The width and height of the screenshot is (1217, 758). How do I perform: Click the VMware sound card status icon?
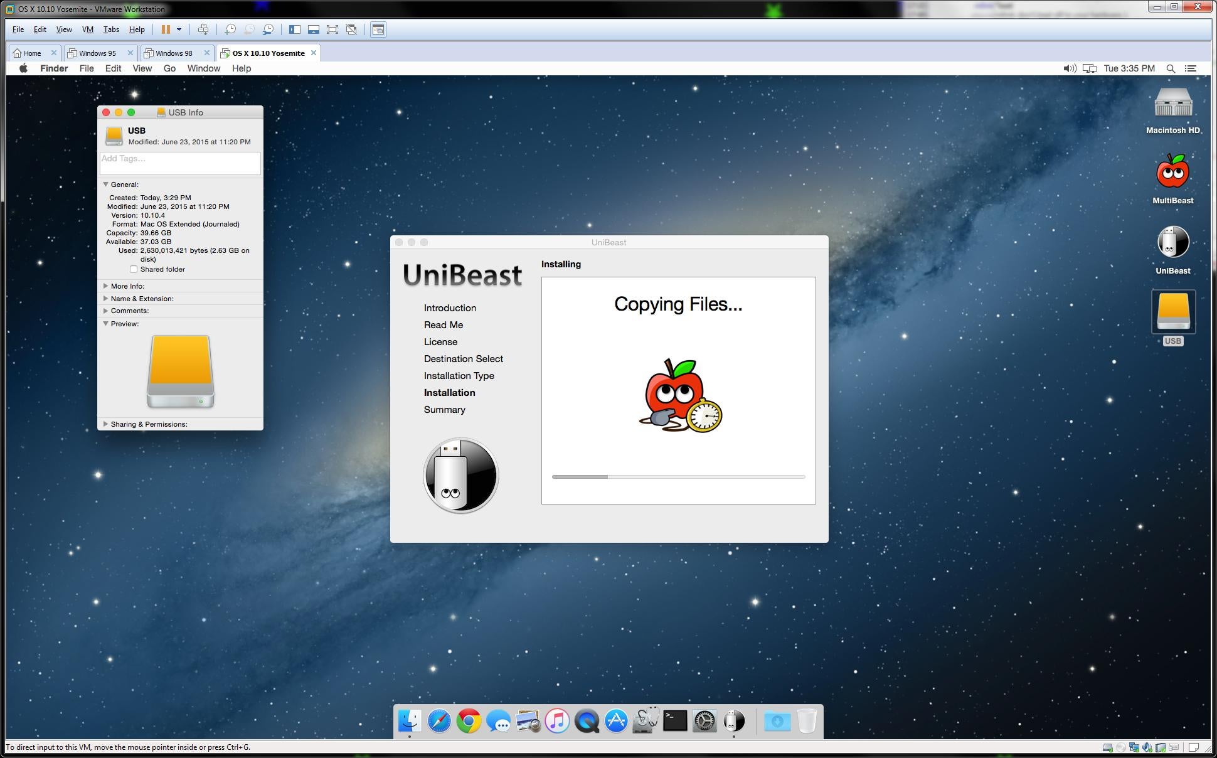click(x=1147, y=747)
